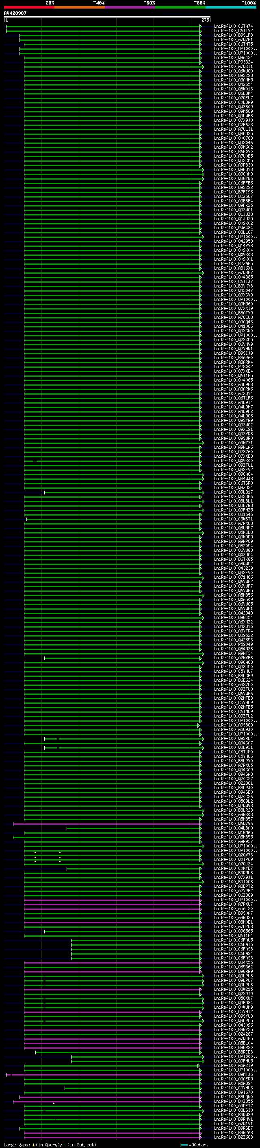
Task: Click the purple ~60% identity legend segment
Action: pos(130,8)
